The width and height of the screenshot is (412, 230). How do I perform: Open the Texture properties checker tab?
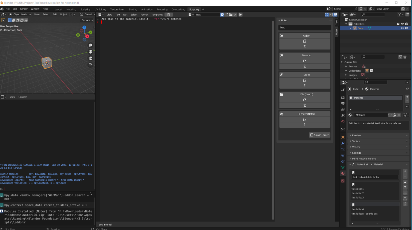tap(343, 181)
